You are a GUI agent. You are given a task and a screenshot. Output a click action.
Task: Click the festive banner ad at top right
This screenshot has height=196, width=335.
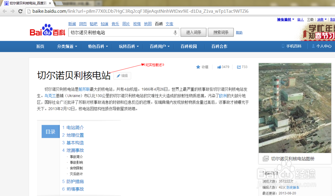tap(318, 32)
